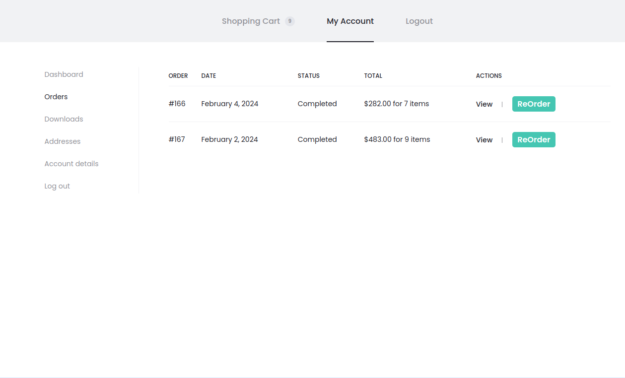The image size is (625, 378).
Task: Open the Downloads section
Action: tap(64, 119)
